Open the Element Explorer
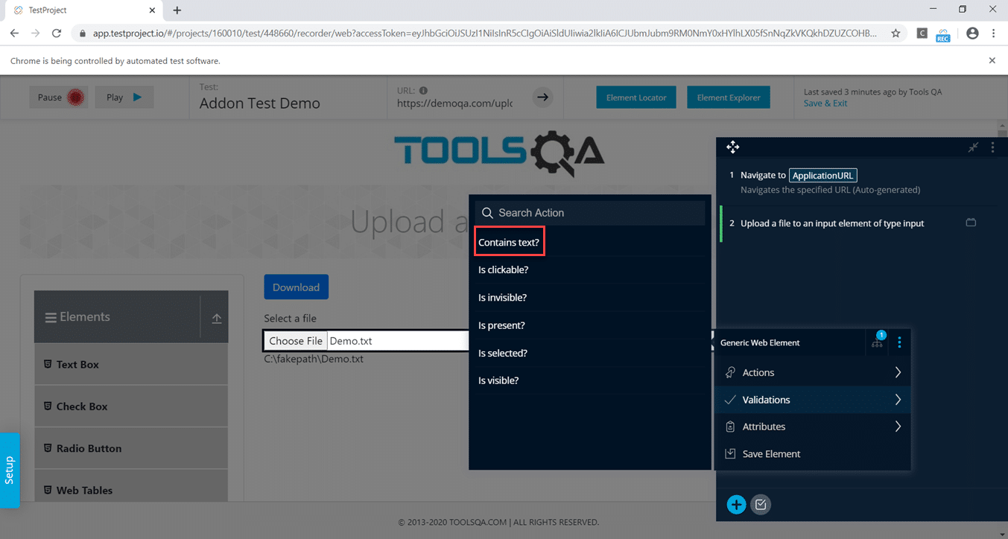 (x=729, y=98)
